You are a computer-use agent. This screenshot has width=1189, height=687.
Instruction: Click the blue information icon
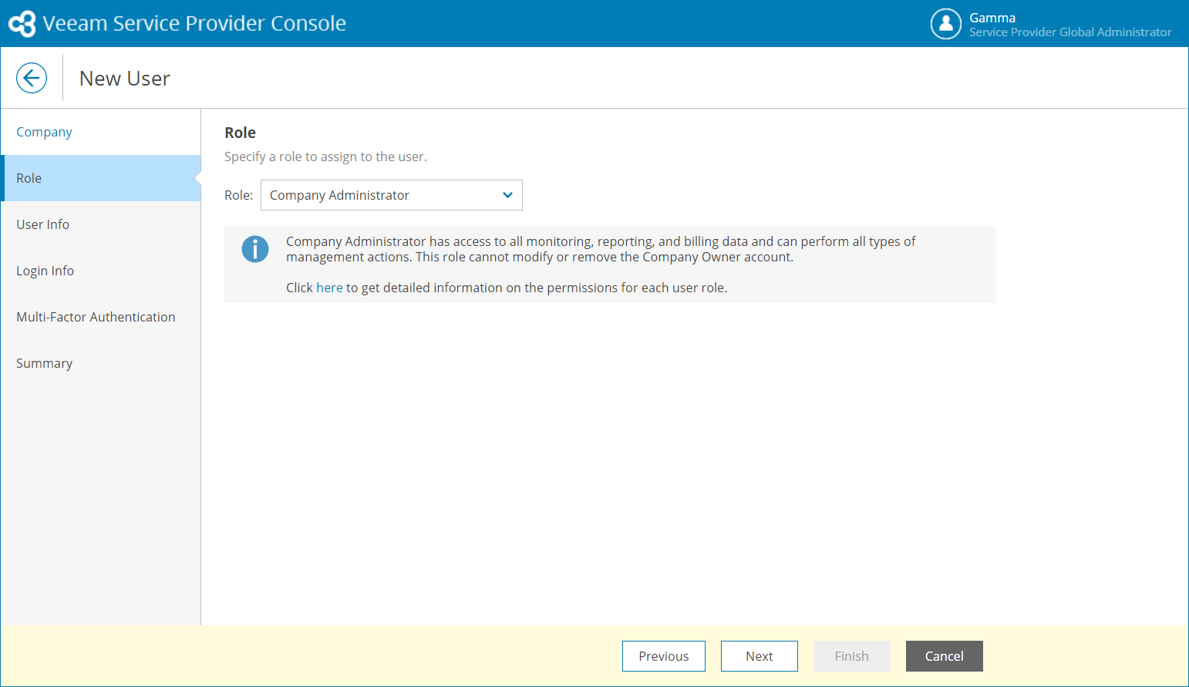[255, 249]
